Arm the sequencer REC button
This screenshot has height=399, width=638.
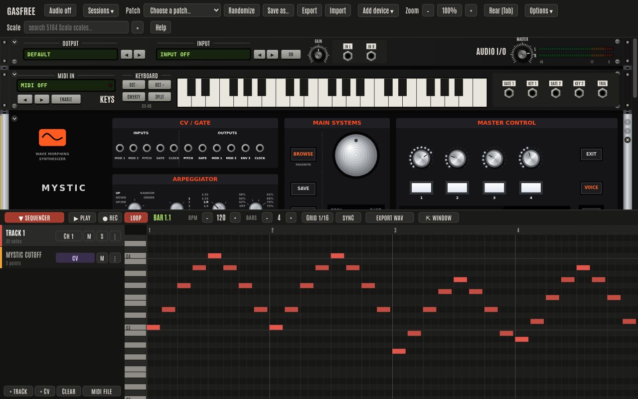[x=110, y=218]
